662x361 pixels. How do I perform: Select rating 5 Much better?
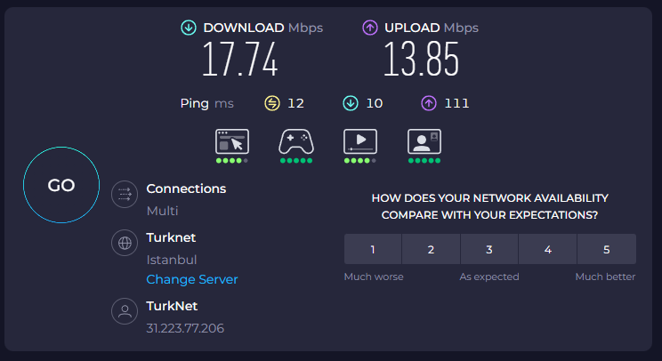[607, 249]
